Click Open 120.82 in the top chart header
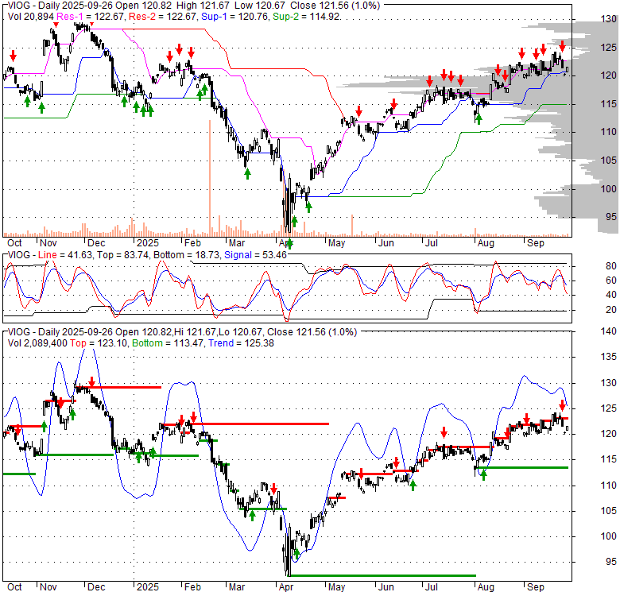The height and width of the screenshot is (592, 620). [x=145, y=6]
